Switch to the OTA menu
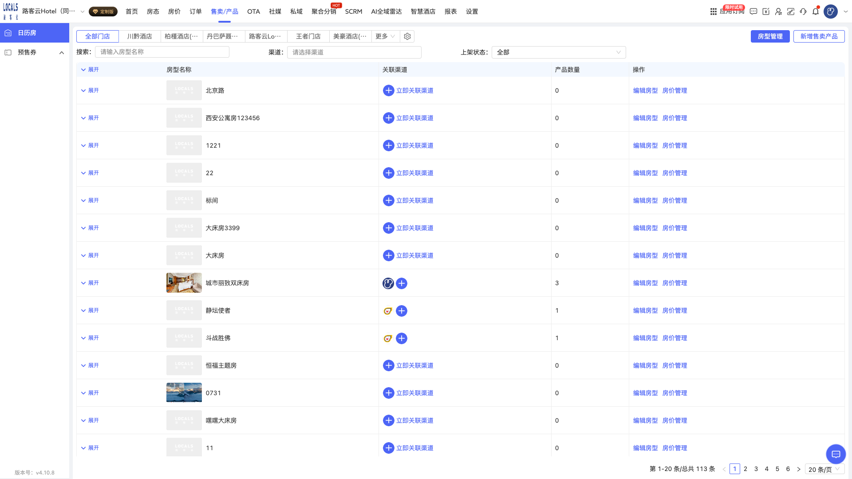Image resolution: width=852 pixels, height=479 pixels. coord(254,12)
